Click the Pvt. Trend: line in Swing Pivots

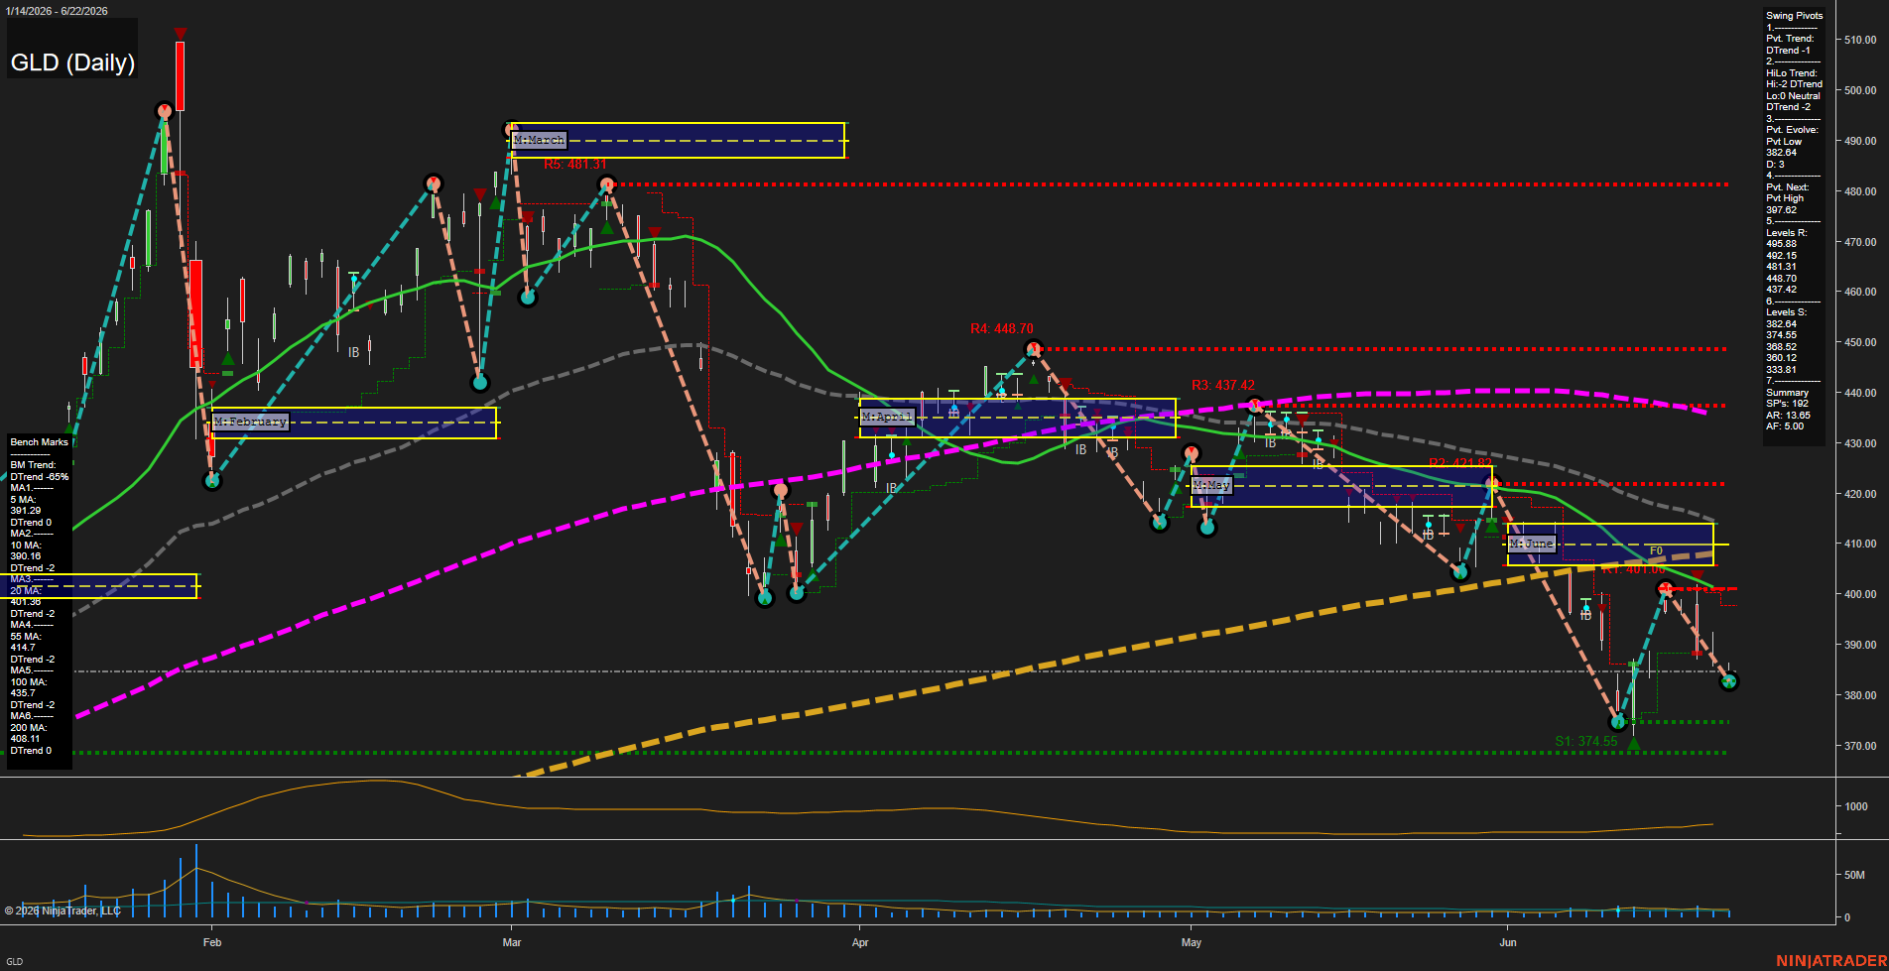coord(1791,39)
